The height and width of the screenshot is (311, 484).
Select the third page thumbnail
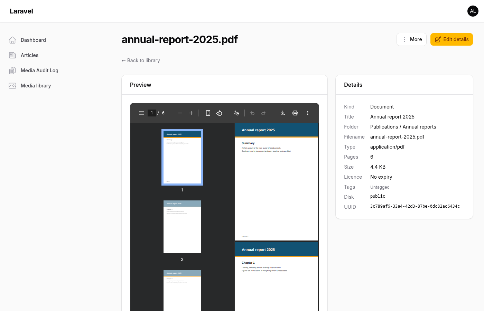click(x=182, y=290)
